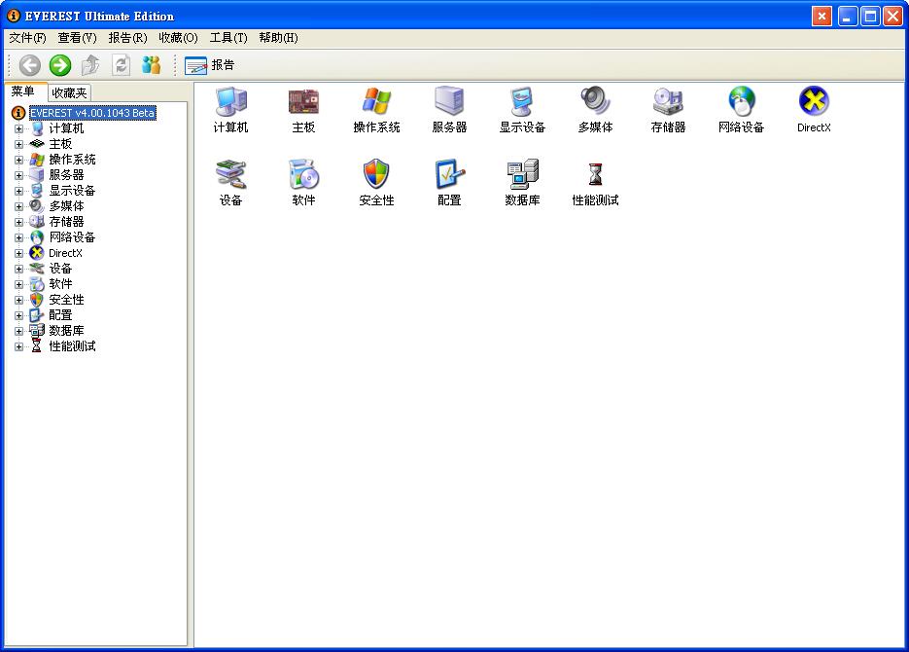
Task: Select EVEREST v4.00.1043 Beta root node
Action: pos(92,113)
